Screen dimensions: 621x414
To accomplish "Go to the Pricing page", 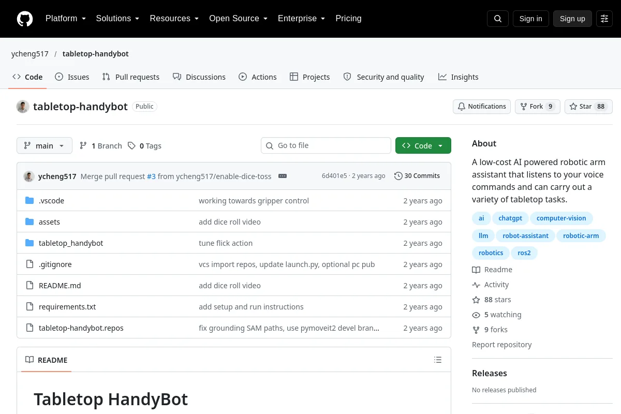I will pyautogui.click(x=348, y=19).
